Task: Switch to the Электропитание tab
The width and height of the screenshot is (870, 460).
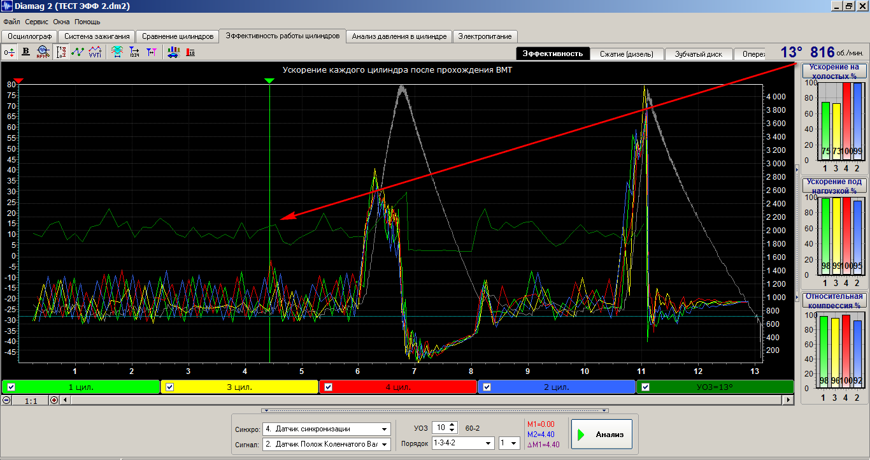Action: pos(485,36)
